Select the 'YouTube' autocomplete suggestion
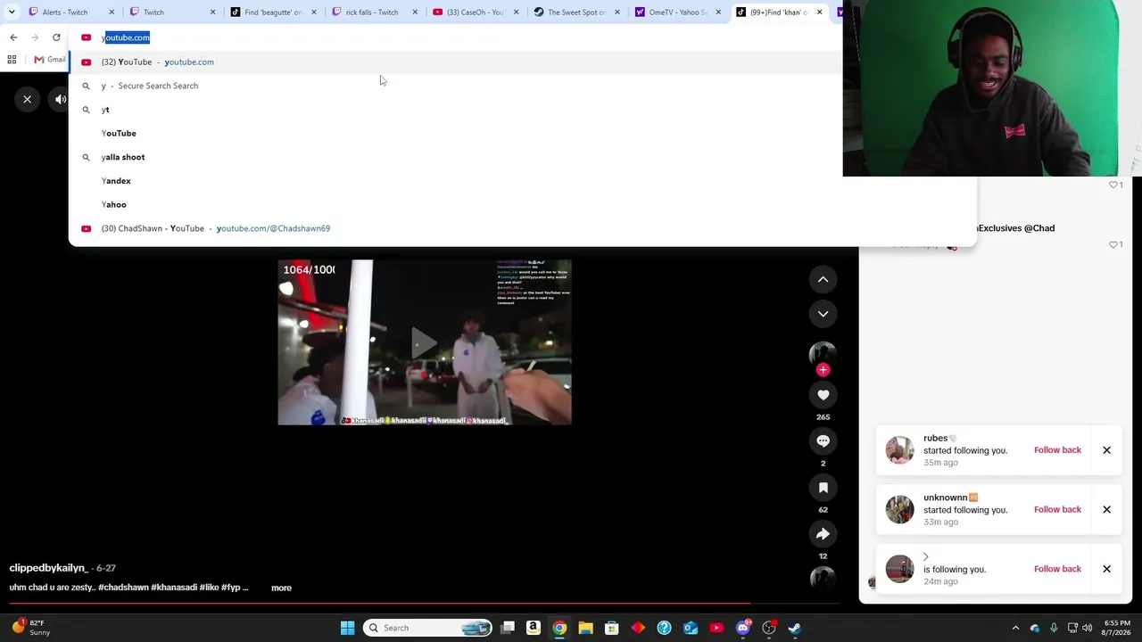Viewport: 1142px width, 642px height. point(522,133)
